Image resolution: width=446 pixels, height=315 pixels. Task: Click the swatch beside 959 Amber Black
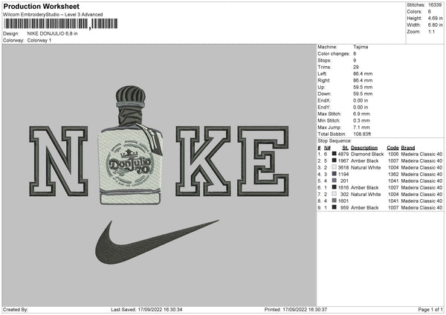point(334,207)
